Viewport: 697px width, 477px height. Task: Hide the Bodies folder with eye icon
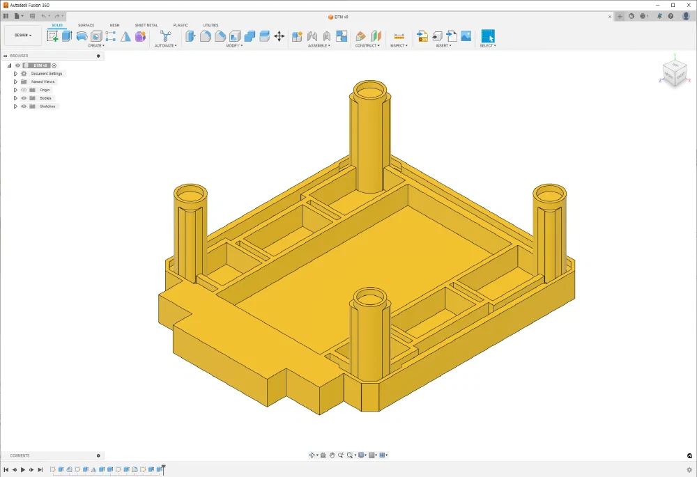[24, 98]
